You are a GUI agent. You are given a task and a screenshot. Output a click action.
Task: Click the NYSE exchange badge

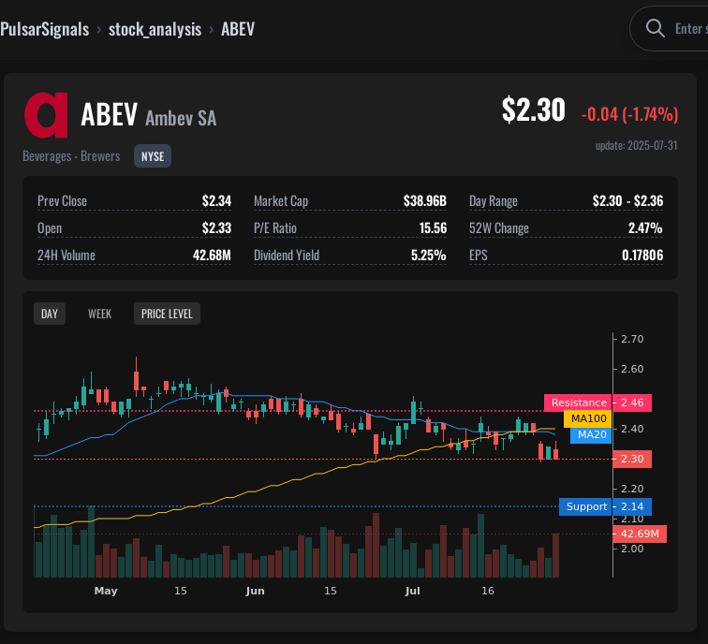point(153,156)
